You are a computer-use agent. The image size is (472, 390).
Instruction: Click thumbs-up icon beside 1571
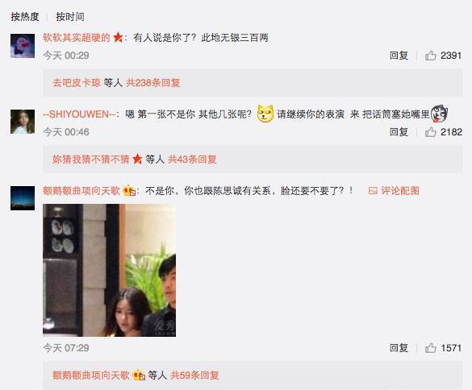point(431,348)
